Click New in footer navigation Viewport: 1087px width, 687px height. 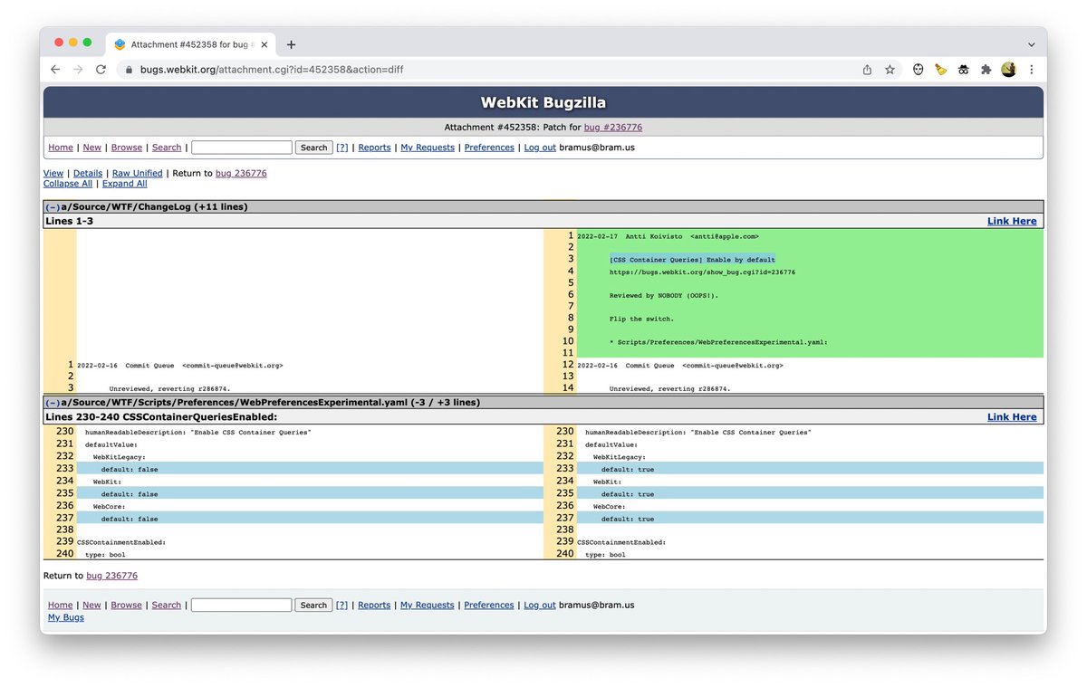tap(92, 606)
